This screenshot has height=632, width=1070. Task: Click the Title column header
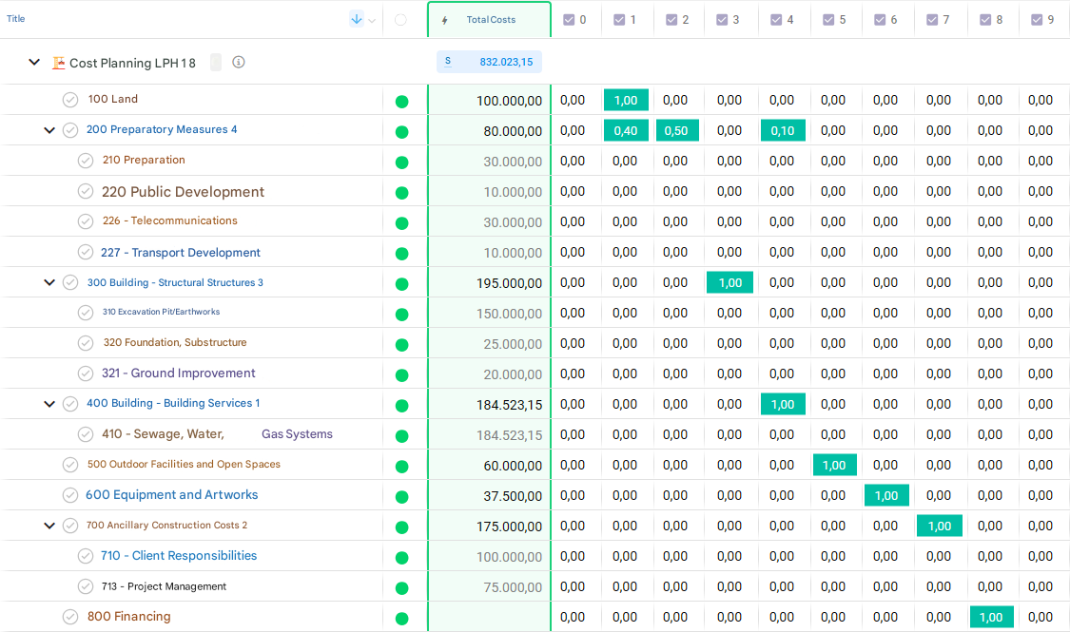tap(16, 19)
